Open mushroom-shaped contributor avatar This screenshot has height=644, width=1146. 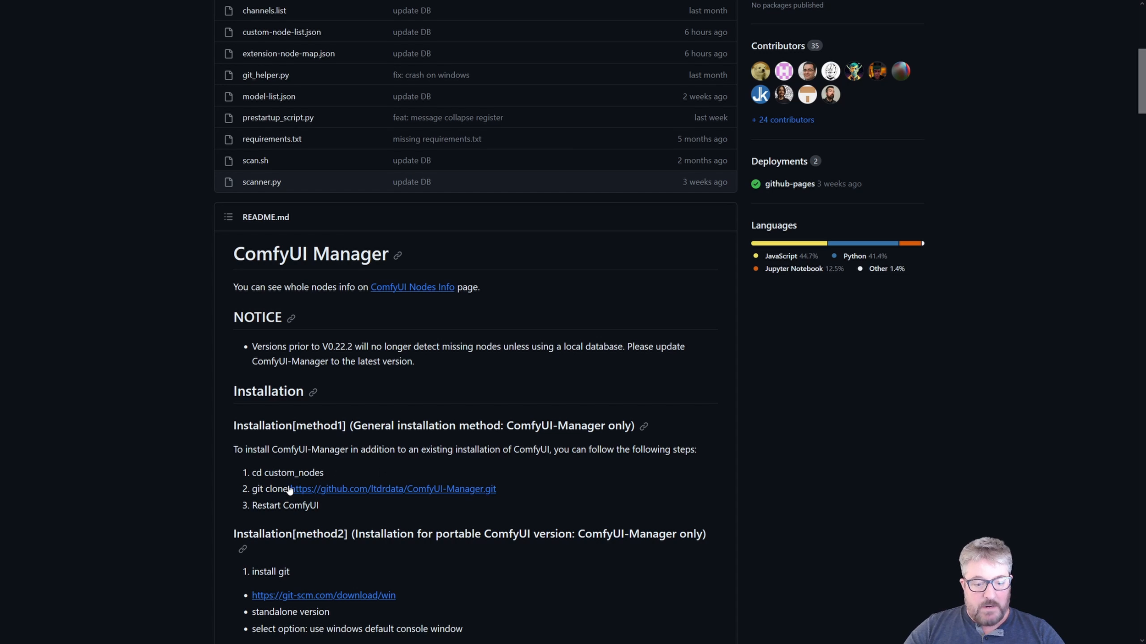[x=807, y=94]
